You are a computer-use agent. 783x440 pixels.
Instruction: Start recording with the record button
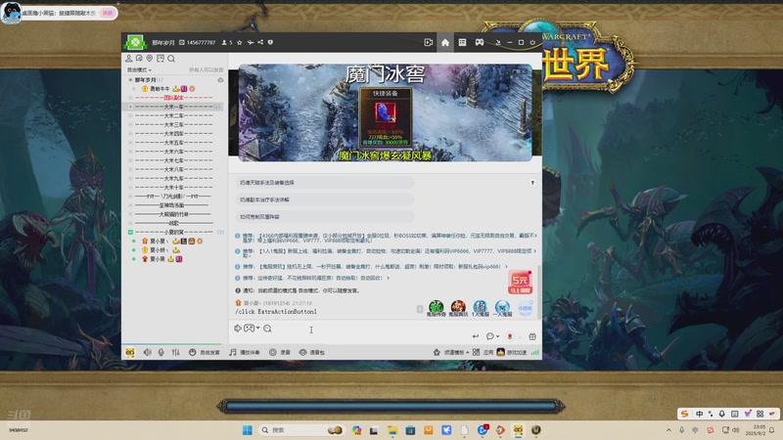[280, 352]
